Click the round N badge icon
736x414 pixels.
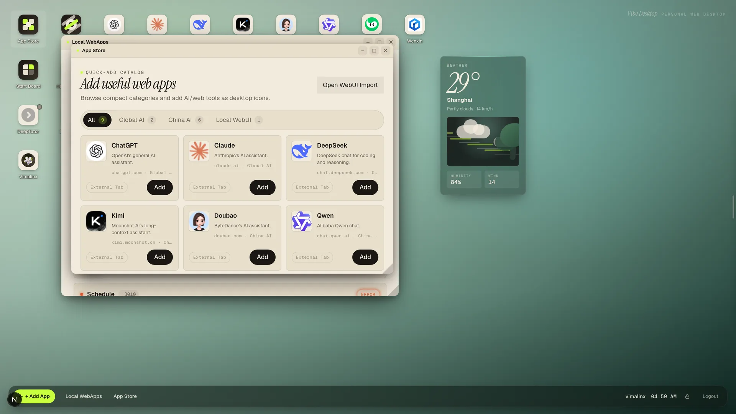tap(15, 399)
